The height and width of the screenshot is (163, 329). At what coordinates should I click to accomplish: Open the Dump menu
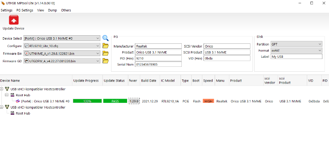(53, 10)
